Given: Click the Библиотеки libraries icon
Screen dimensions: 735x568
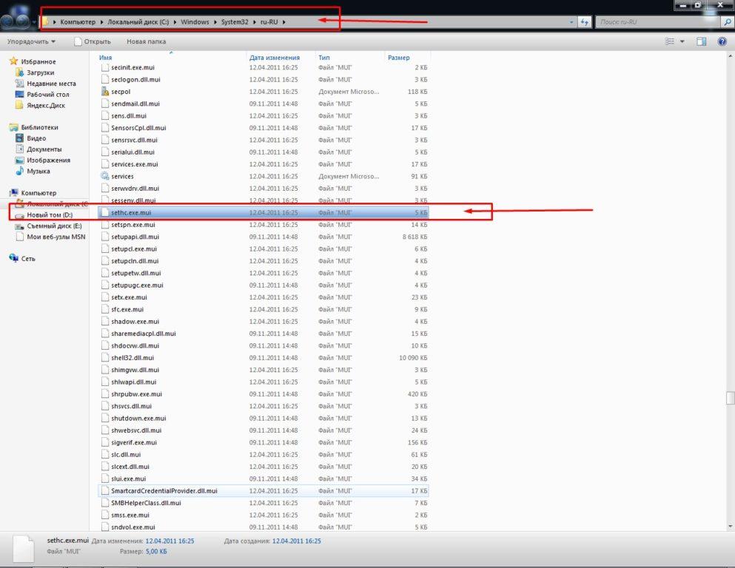Looking at the screenshot, I should 13,127.
